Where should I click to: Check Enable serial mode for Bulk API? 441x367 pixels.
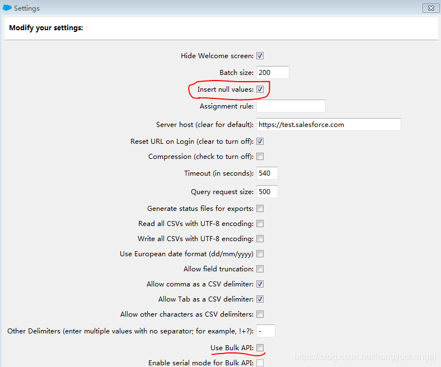point(260,363)
